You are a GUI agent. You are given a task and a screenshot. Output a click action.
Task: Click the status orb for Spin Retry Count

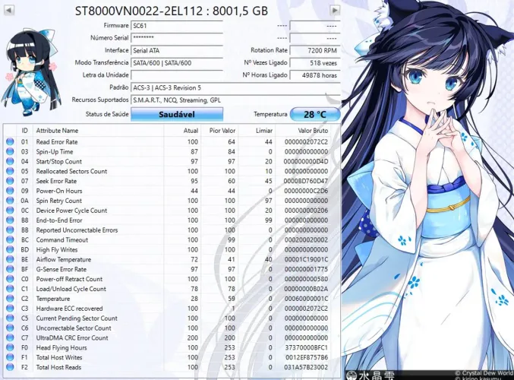10,201
